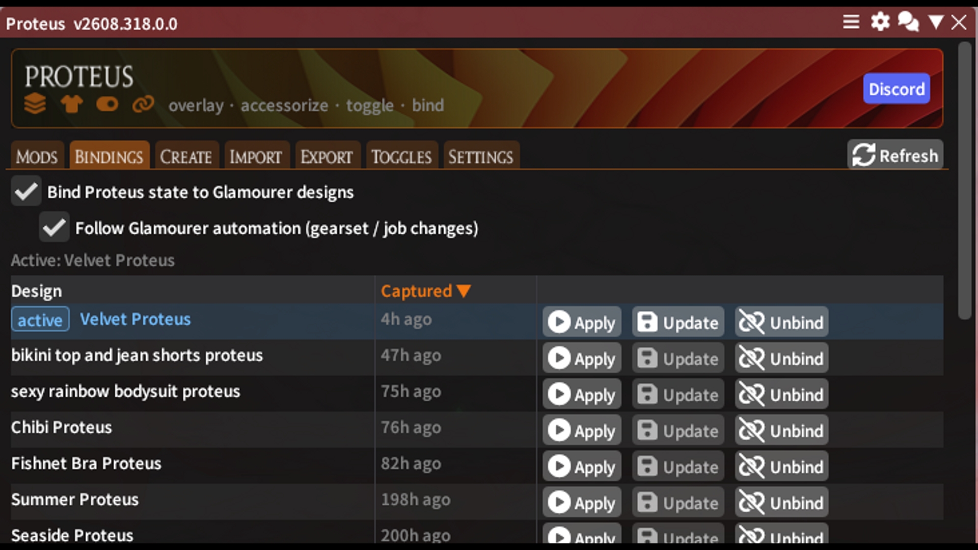Screen dimensions: 978x550
Task: Click the layers stack icon under PROTEUS
Action: point(35,104)
